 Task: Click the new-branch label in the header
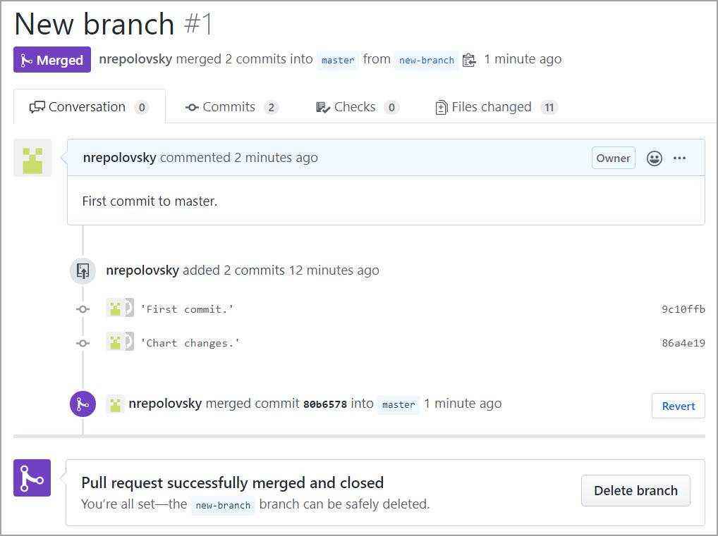click(426, 61)
